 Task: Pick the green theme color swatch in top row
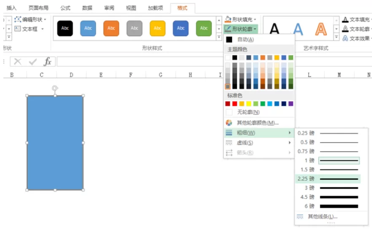pos(291,57)
